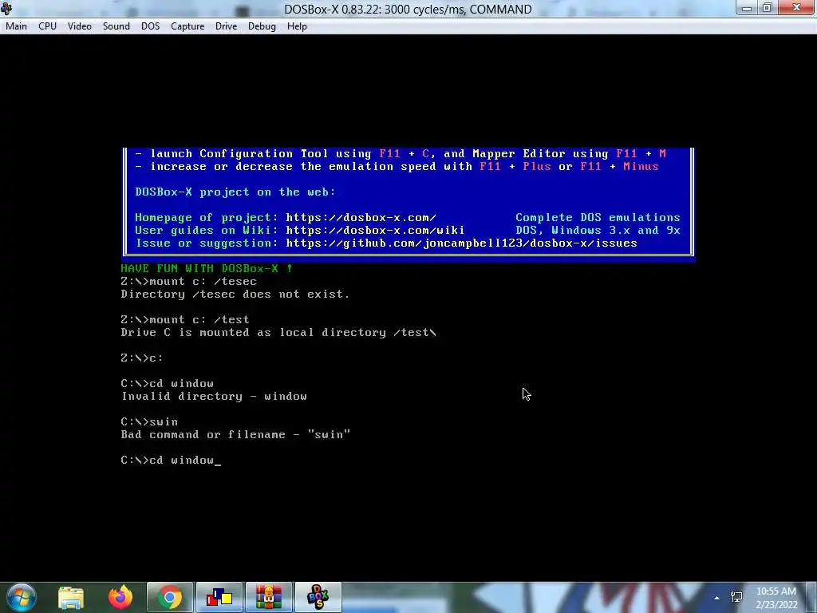Click the current prompt 'cd window' line

(171, 461)
